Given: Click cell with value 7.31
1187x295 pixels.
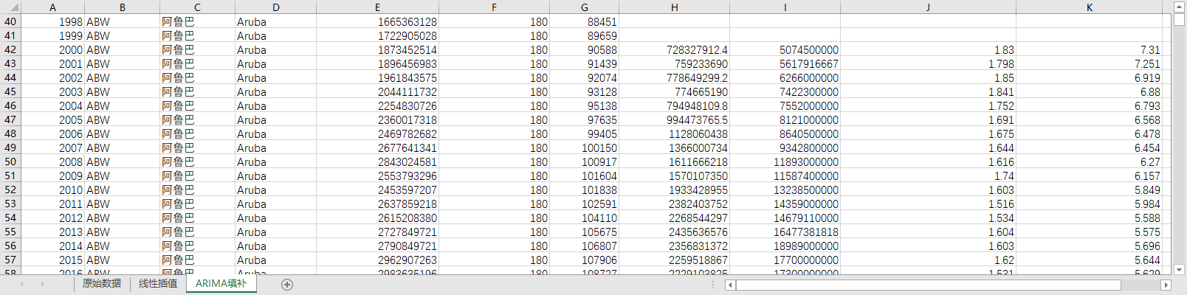Looking at the screenshot, I should (1090, 50).
